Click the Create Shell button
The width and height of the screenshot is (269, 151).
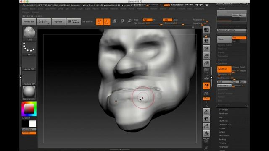point(224,86)
